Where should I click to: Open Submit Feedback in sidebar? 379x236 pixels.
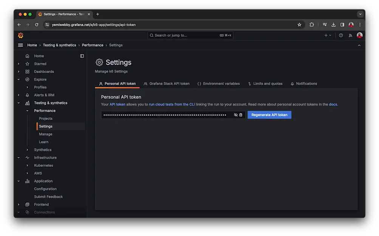coord(48,197)
